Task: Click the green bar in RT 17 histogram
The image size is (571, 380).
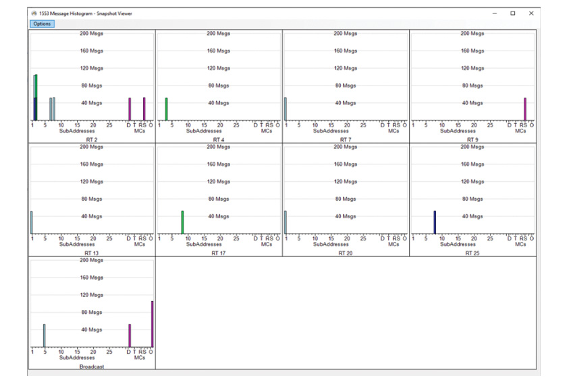Action: coord(182,222)
